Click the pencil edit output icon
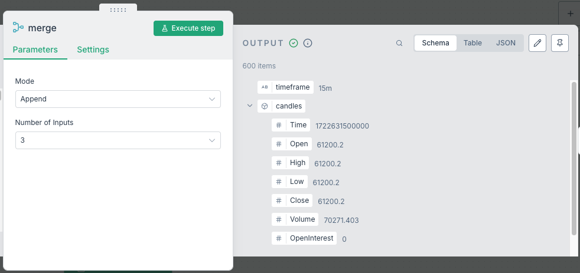Viewport: 580px width, 273px height. click(537, 43)
